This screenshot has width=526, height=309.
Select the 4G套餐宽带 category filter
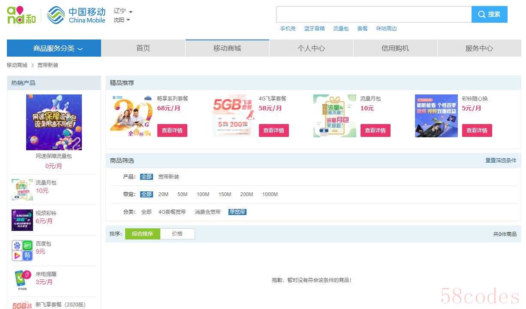click(172, 212)
